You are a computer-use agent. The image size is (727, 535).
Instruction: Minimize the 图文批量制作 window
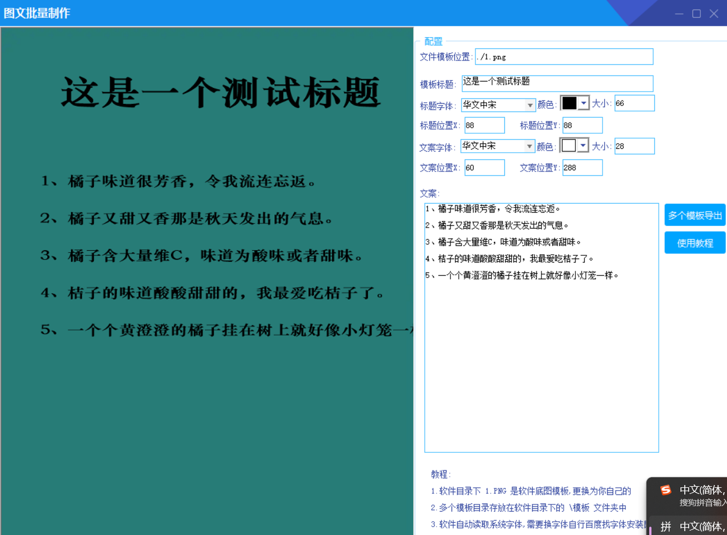coord(679,13)
